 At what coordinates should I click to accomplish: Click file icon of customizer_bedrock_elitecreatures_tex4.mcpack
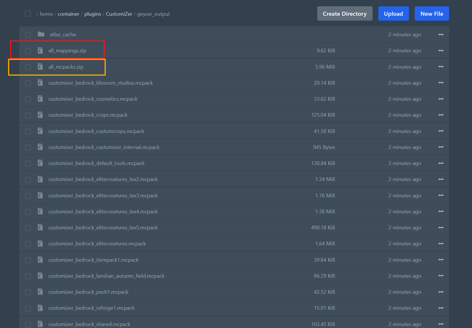40,211
